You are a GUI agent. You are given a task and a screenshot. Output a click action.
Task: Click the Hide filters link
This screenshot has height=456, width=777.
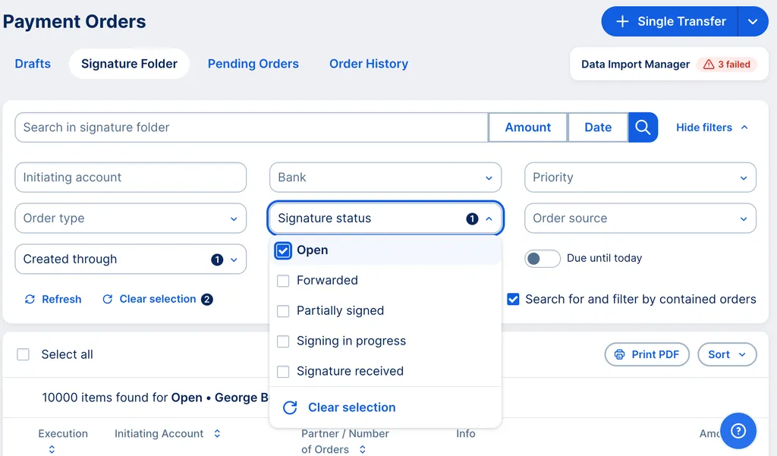pos(705,127)
